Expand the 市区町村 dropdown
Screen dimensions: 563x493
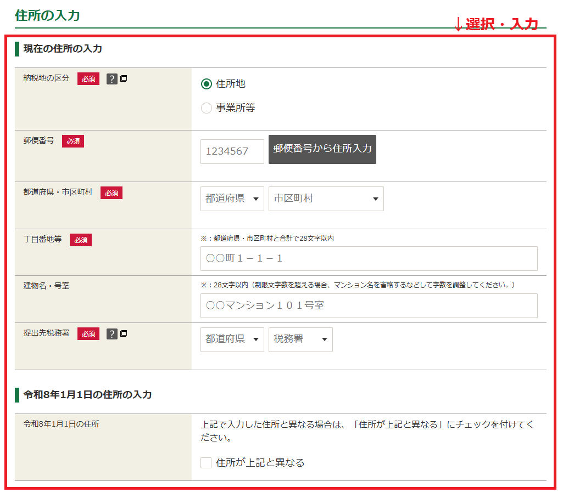click(326, 199)
